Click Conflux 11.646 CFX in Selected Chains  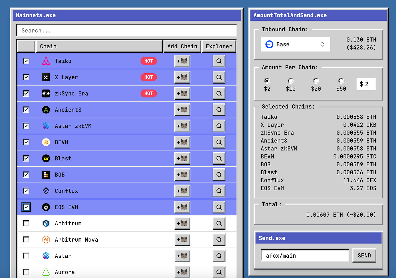pyautogui.click(x=318, y=180)
